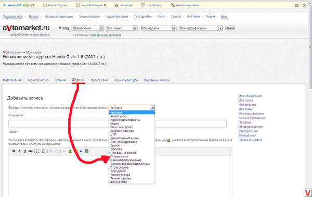Toggle underline formatting in the editor toolbar

24,151
